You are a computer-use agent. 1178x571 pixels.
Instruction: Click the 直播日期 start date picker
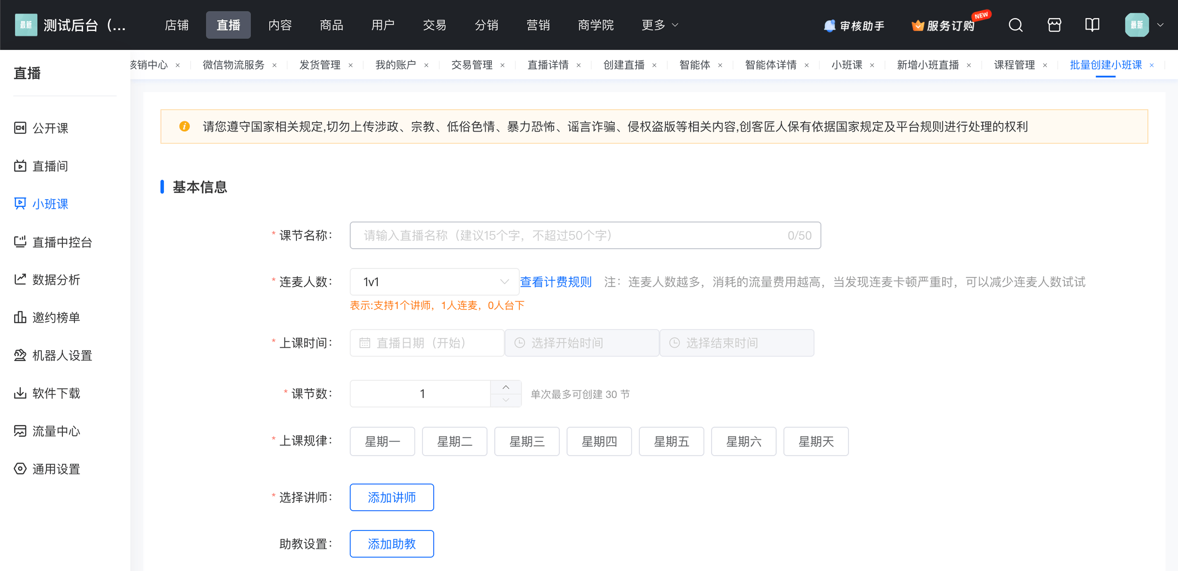pos(427,343)
